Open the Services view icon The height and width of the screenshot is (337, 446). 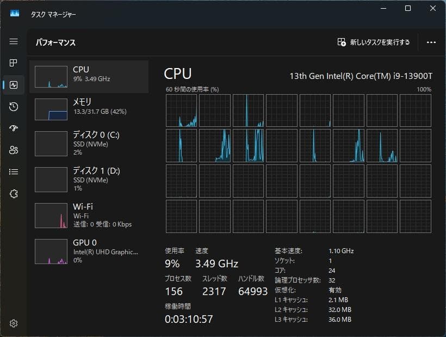click(x=14, y=193)
